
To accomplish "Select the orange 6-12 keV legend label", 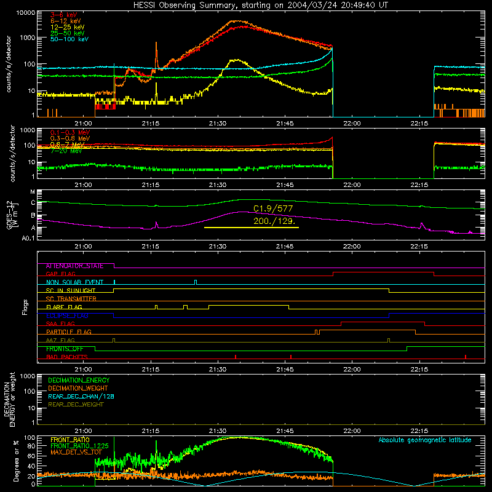I will point(66,21).
